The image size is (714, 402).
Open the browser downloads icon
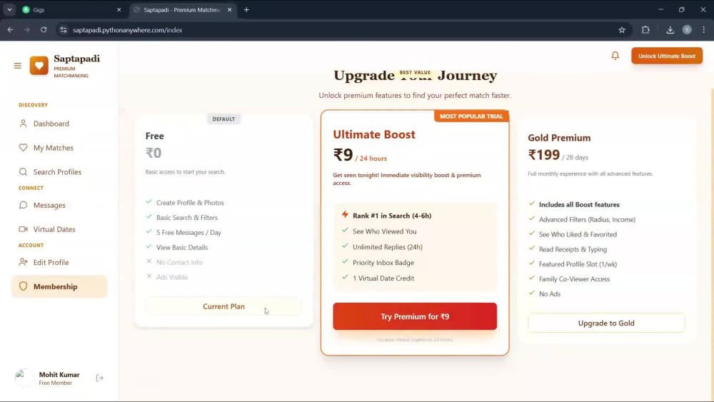click(670, 30)
